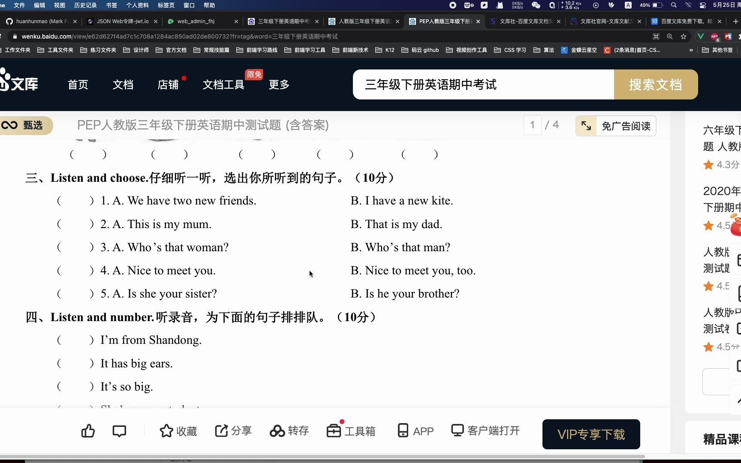Open the 店铺 navigation item

[168, 84]
